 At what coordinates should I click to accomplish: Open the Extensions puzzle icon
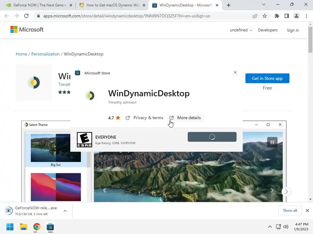point(277,16)
